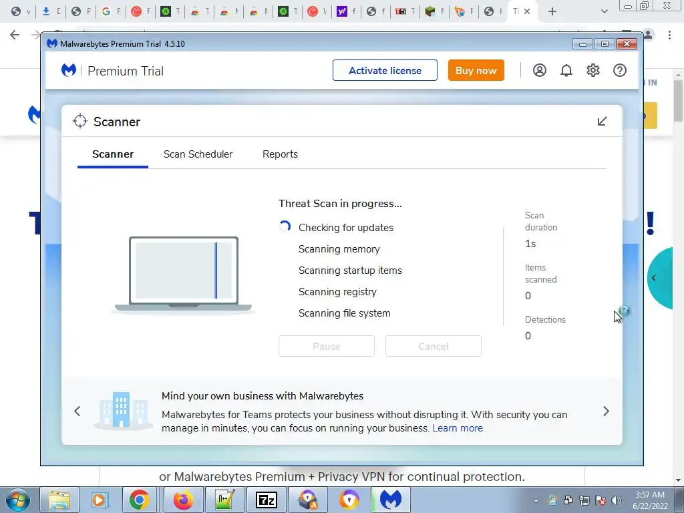The width and height of the screenshot is (684, 513).
Task: Click the 'Scanning file system' step
Action: click(x=344, y=313)
